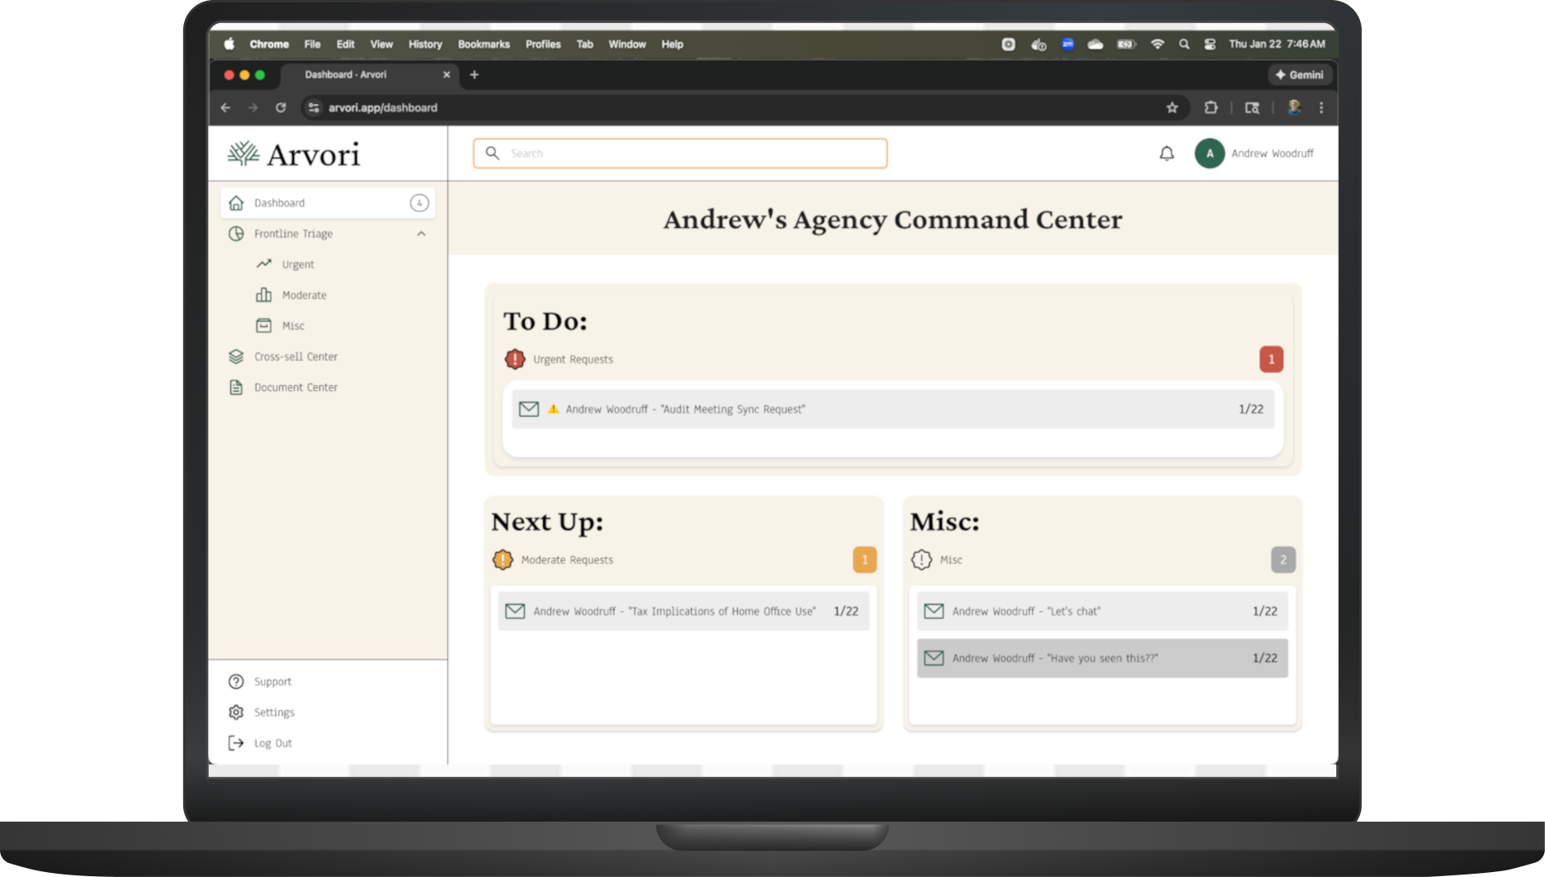Bookmark this page with the star icon
The image size is (1545, 877).
[1171, 107]
